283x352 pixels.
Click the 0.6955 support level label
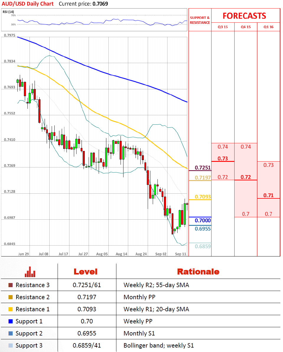[x=203, y=229]
